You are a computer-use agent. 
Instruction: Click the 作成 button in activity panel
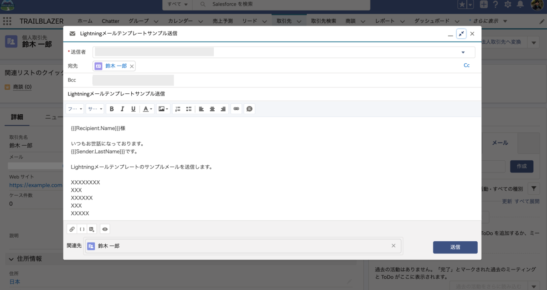(x=521, y=166)
